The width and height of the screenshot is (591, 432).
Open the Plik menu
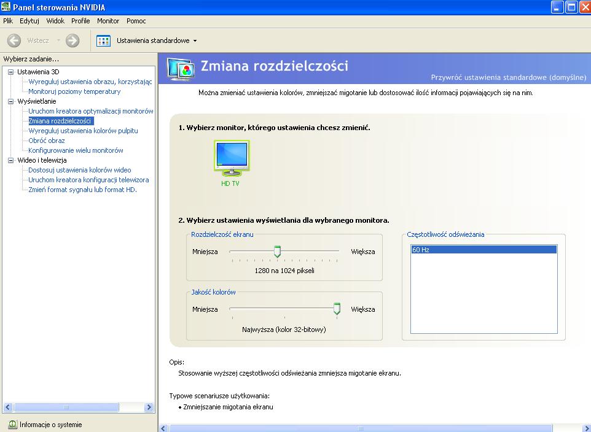(7, 20)
